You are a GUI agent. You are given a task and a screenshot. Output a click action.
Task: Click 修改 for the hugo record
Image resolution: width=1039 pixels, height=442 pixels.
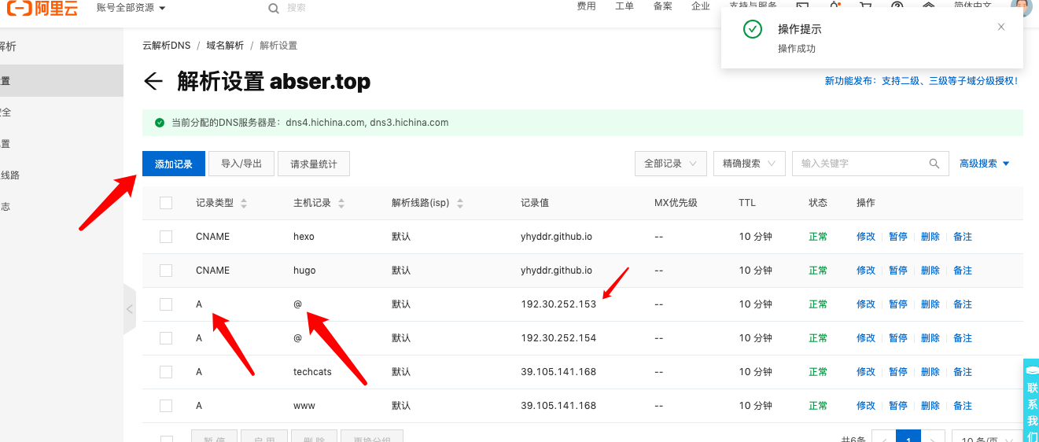pos(866,271)
